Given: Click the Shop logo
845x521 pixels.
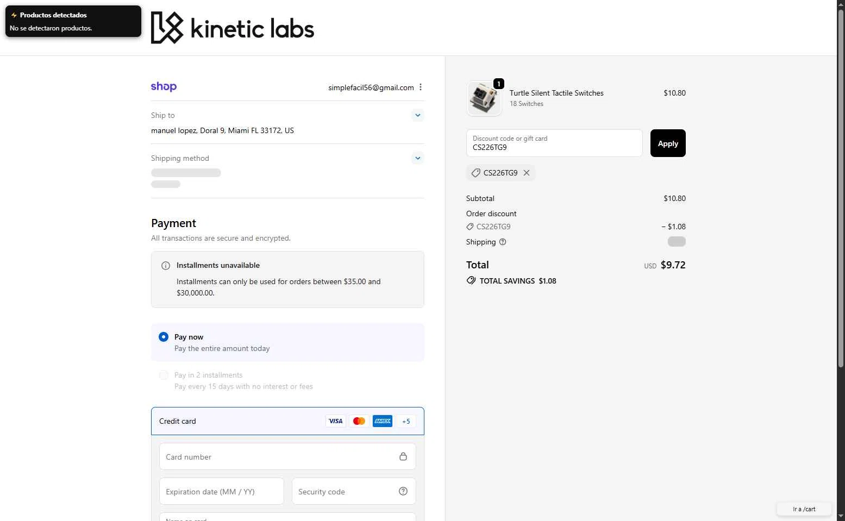Looking at the screenshot, I should [164, 86].
